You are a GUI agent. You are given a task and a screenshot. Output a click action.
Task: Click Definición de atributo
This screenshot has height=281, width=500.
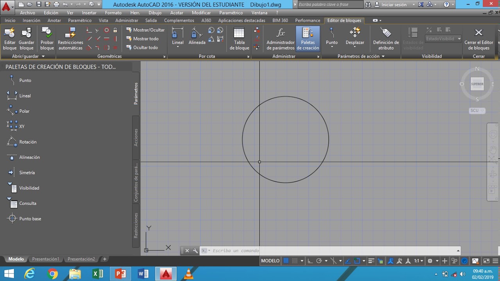(x=386, y=39)
